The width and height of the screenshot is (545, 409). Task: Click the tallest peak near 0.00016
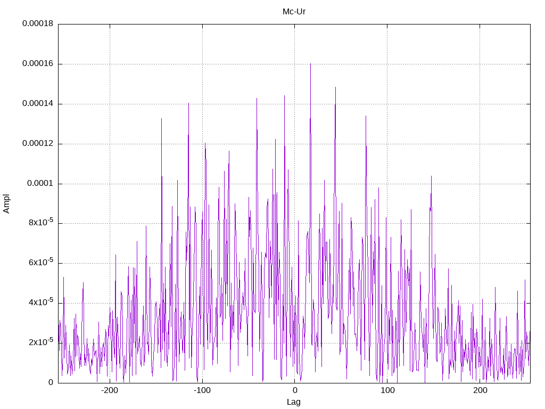(x=310, y=64)
